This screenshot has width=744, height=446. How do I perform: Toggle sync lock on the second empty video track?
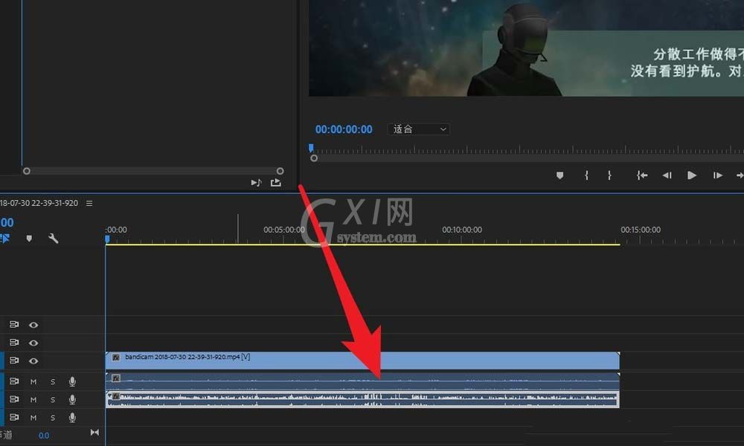(14, 342)
